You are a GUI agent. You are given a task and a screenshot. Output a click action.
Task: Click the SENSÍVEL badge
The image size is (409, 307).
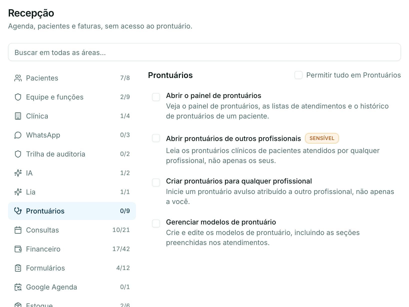click(x=322, y=138)
